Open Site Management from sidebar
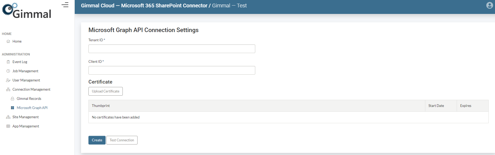495x155 pixels. coord(25,117)
